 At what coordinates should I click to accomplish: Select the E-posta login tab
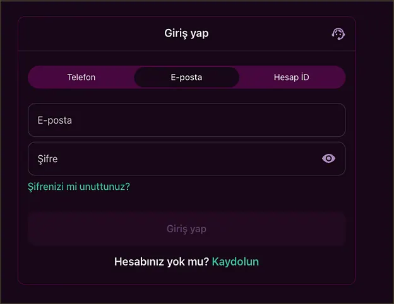click(186, 77)
